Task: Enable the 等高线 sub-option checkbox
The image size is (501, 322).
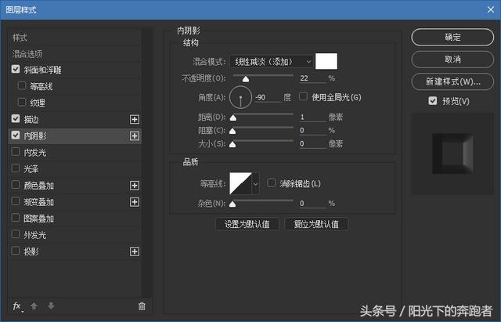Action: click(22, 85)
